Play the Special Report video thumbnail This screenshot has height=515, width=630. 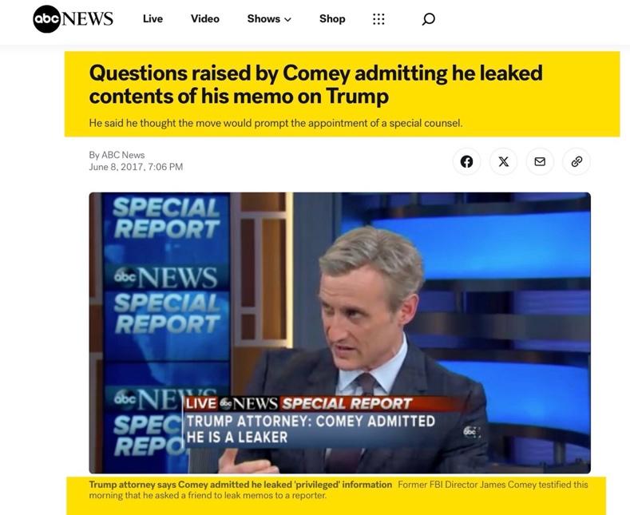(x=340, y=333)
